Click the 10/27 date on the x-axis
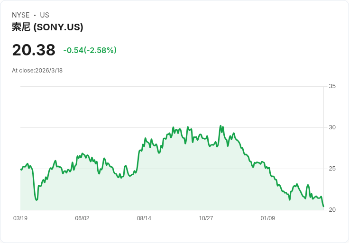 click(206, 218)
